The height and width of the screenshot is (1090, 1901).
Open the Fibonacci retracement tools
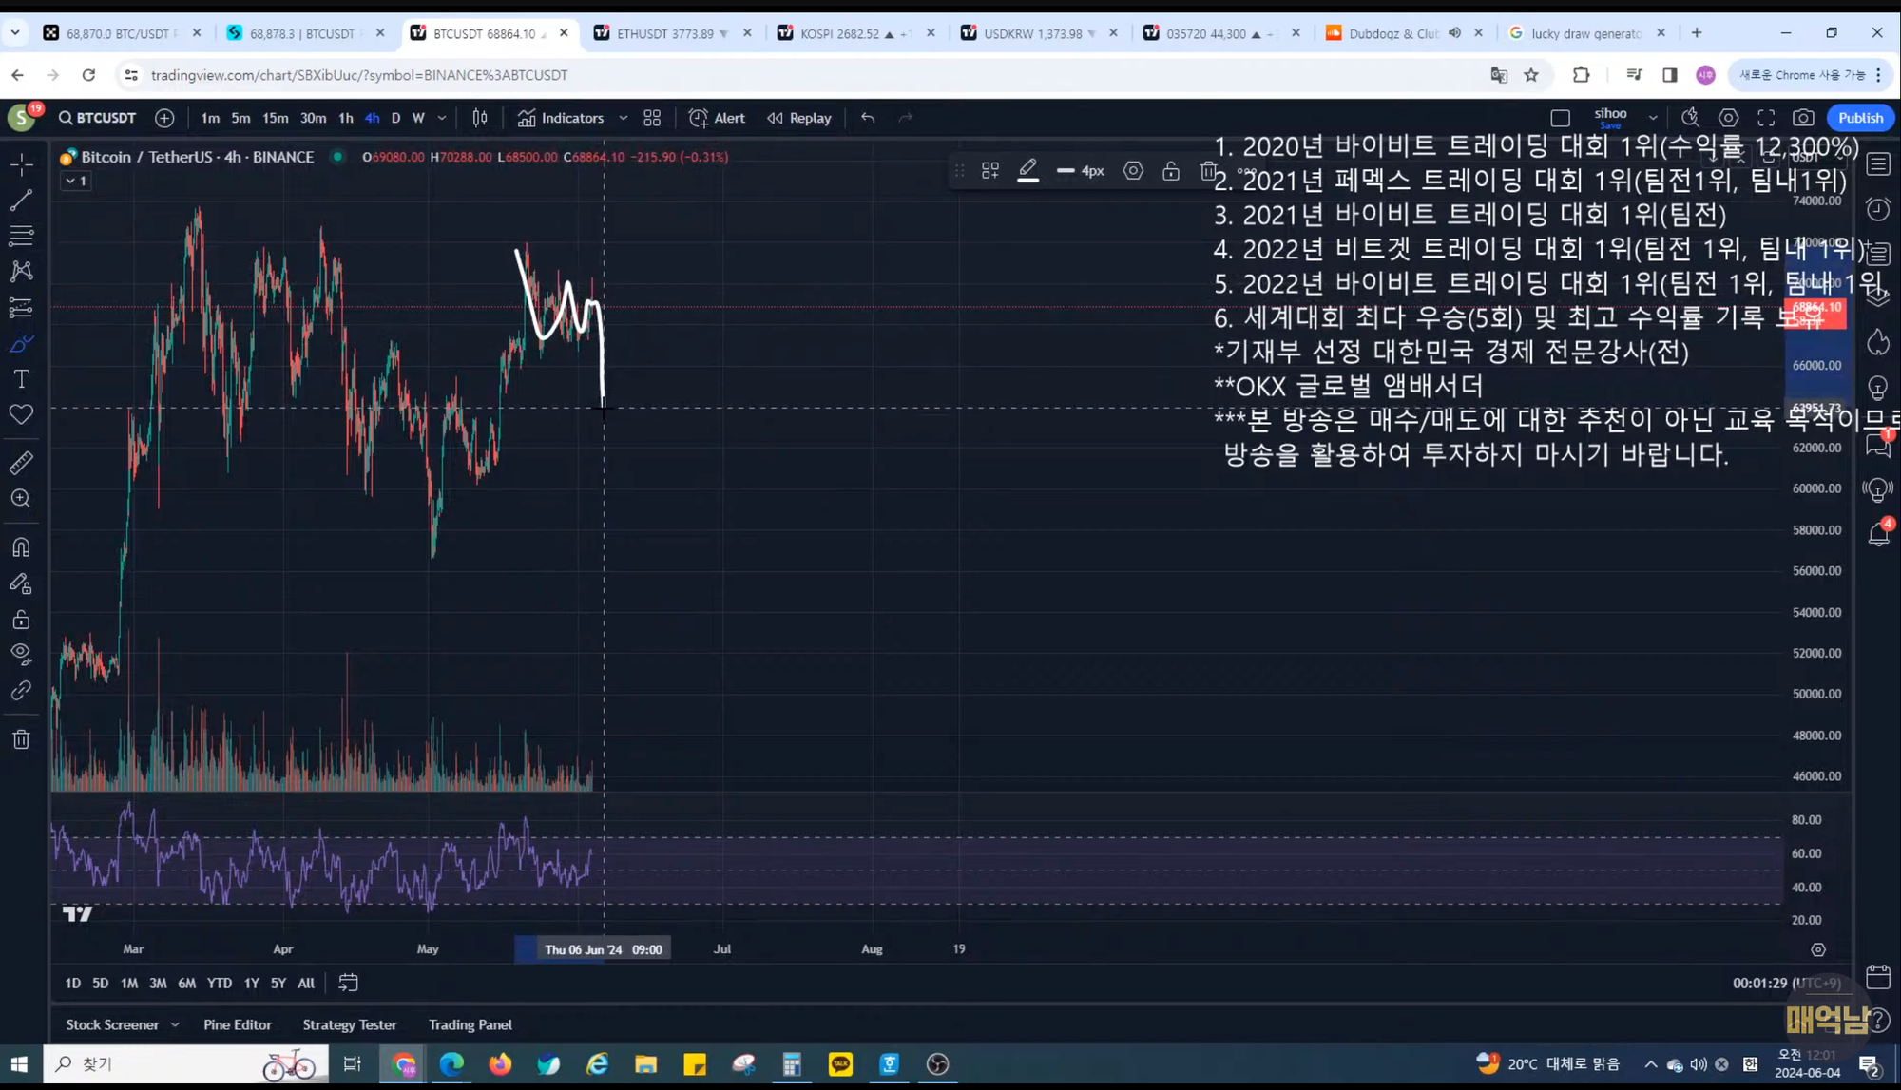(x=21, y=236)
